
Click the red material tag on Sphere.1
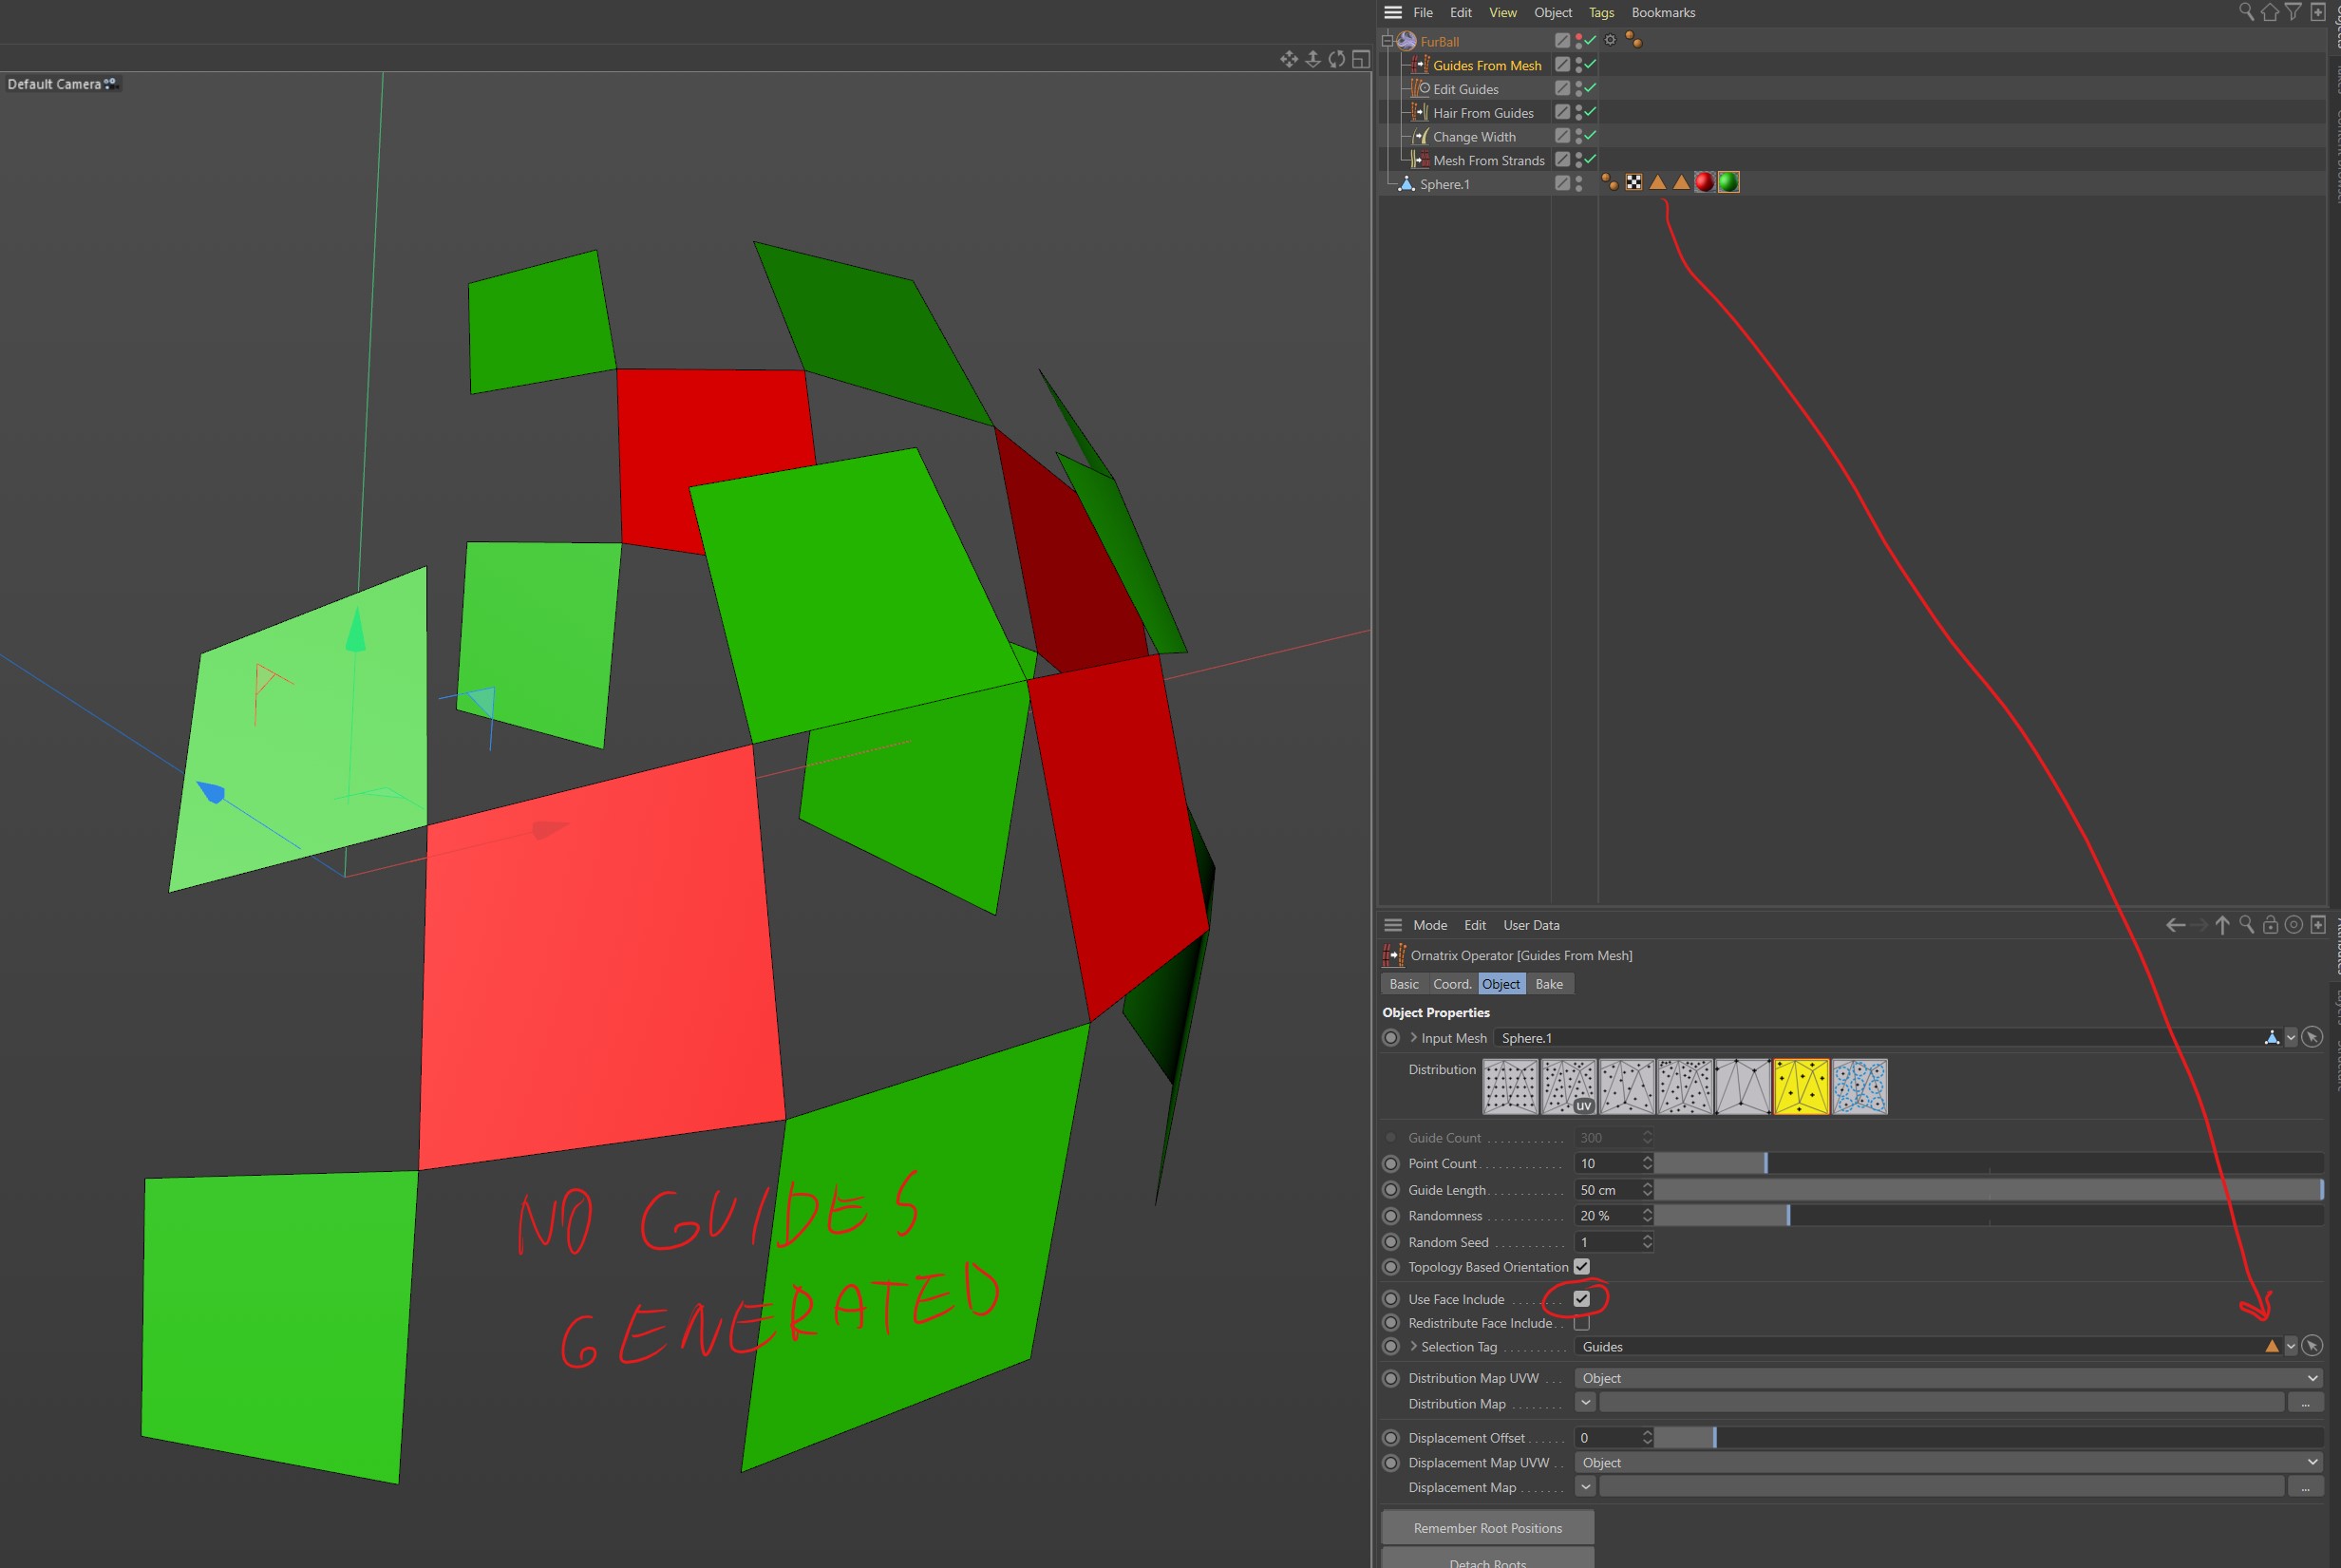click(x=1704, y=182)
